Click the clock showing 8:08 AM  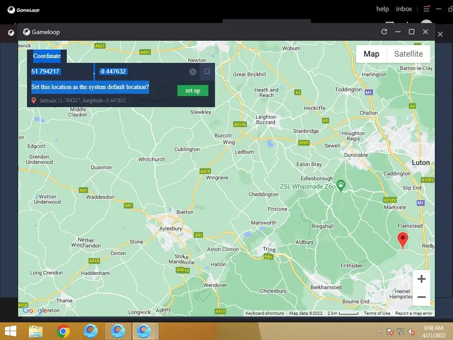tap(434, 328)
